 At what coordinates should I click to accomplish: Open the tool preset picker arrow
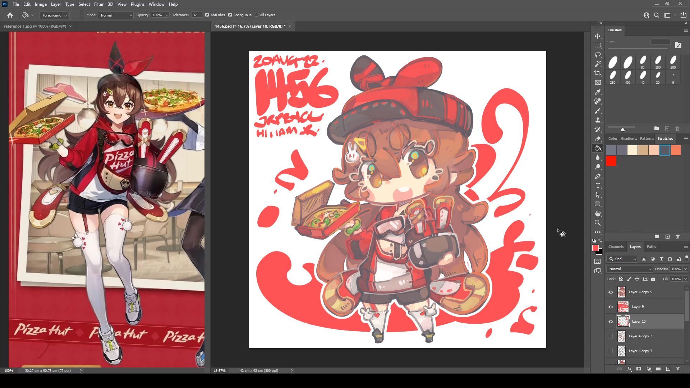pyautogui.click(x=33, y=15)
